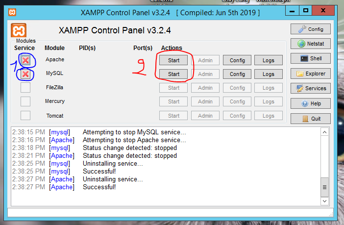The height and width of the screenshot is (225, 344).
Task: Toggle the Mercury service checkbox
Action: [x=25, y=101]
